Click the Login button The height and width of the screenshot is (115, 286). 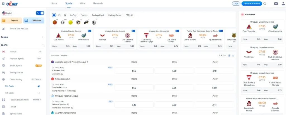tap(236, 3)
